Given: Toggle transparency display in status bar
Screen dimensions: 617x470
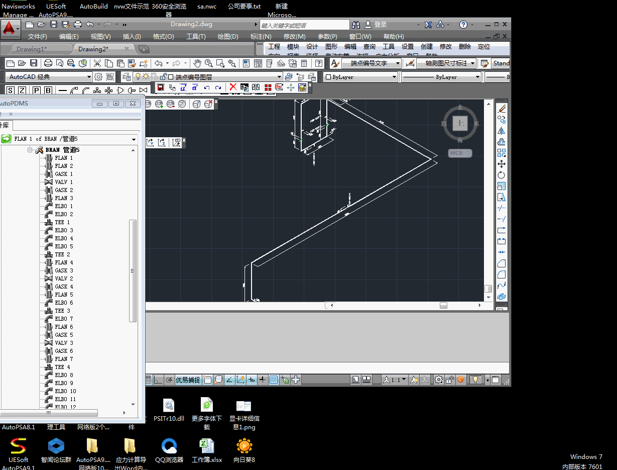Looking at the screenshot, I should [x=274, y=380].
